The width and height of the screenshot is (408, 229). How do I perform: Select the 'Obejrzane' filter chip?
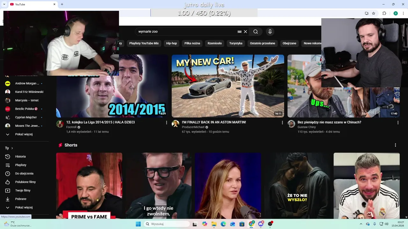[289, 43]
